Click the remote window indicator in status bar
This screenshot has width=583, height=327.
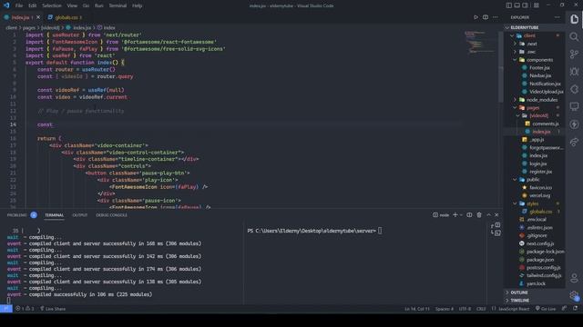6,309
